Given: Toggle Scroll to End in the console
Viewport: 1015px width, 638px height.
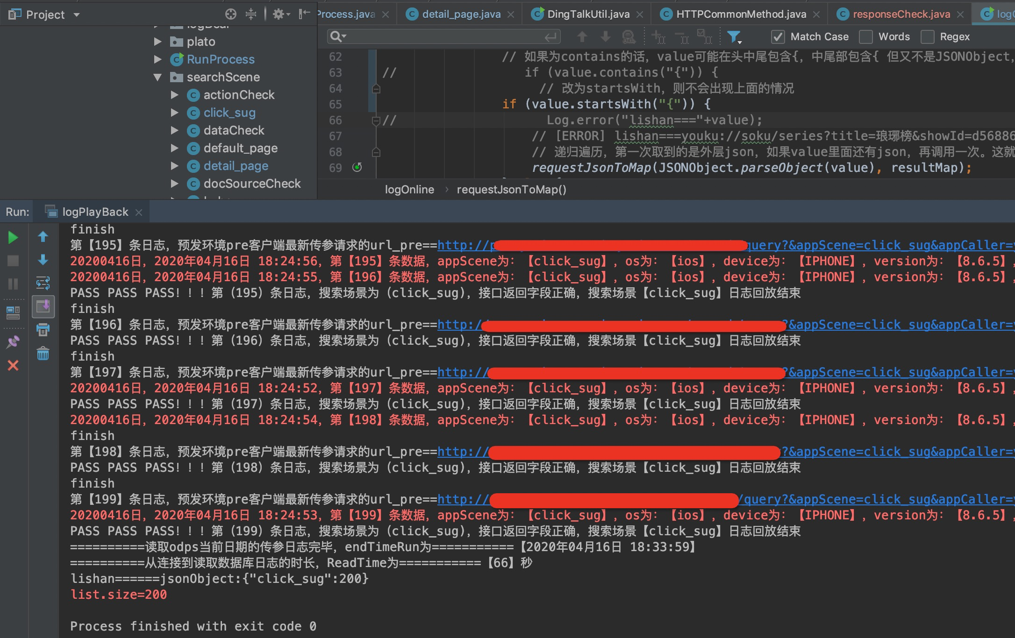Looking at the screenshot, I should (43, 307).
